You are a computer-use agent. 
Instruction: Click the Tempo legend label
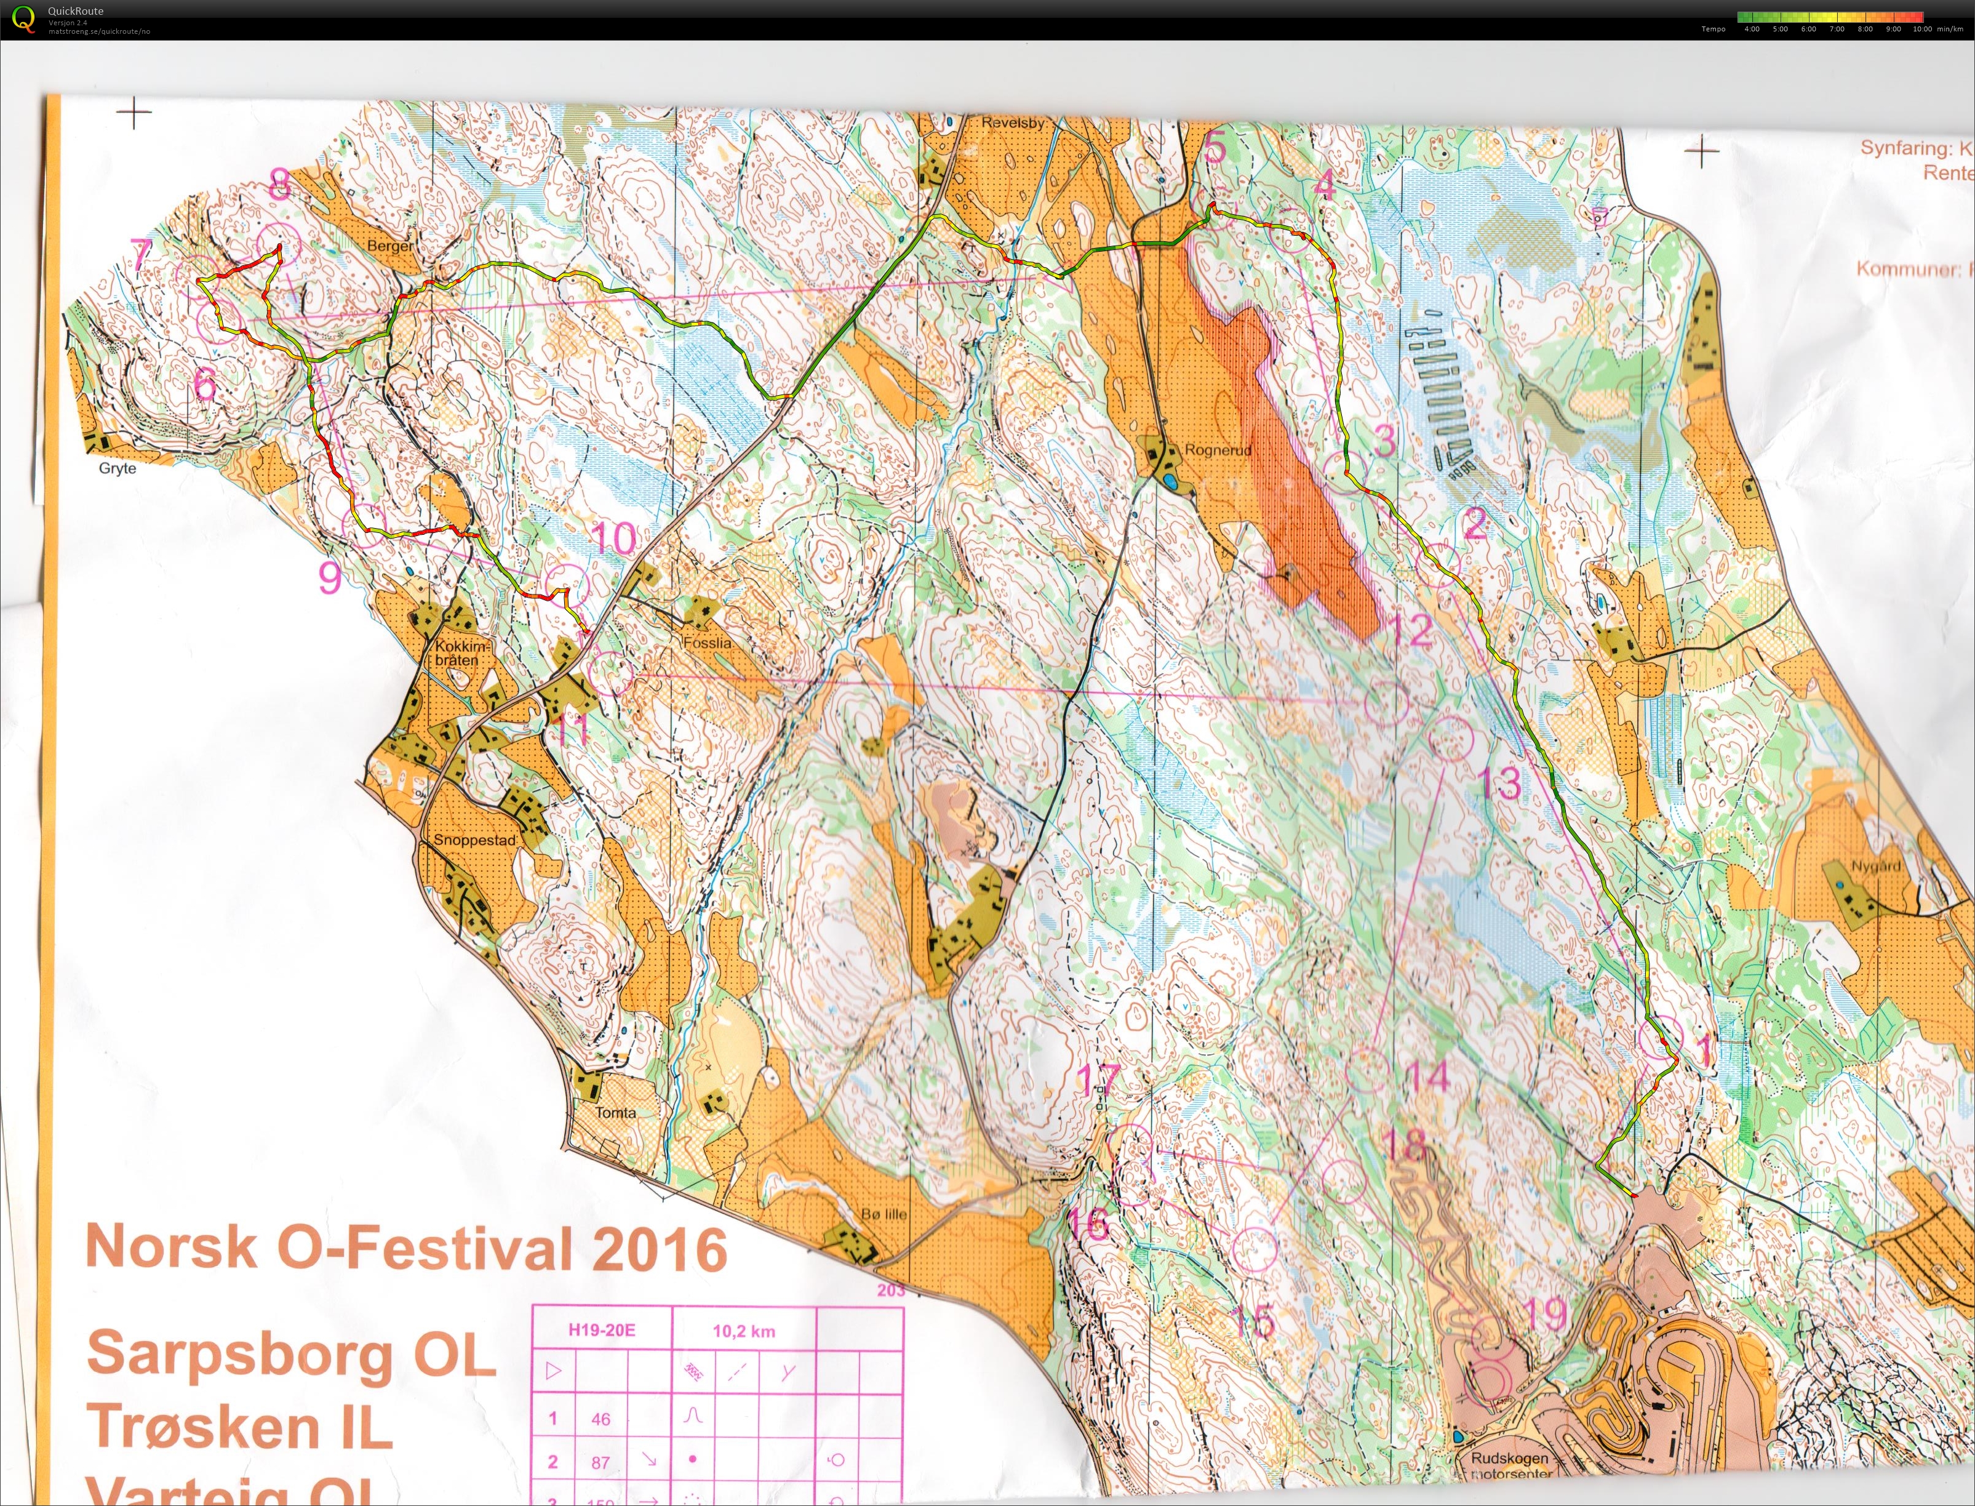tap(1714, 29)
